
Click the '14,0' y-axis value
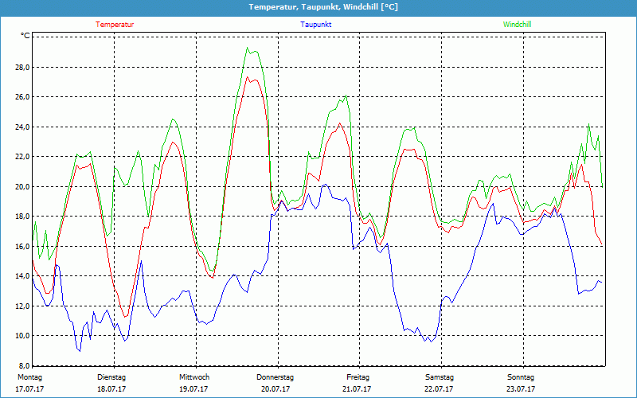pyautogui.click(x=22, y=276)
